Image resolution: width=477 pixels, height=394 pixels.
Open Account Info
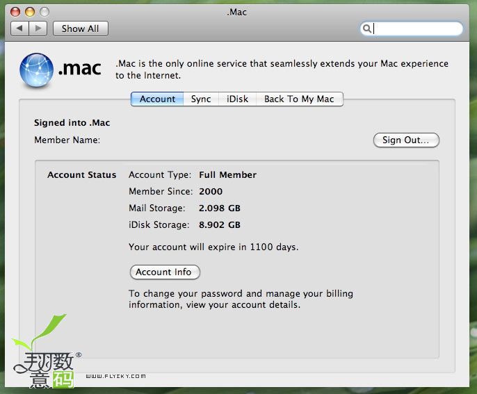pos(165,272)
